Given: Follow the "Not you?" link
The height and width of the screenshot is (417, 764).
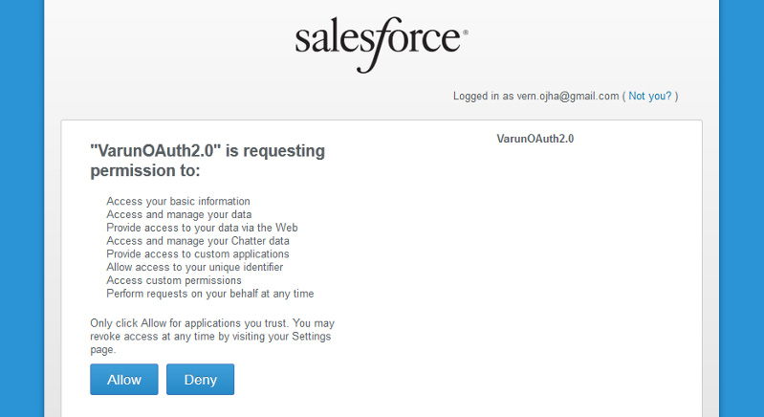Looking at the screenshot, I should pos(650,96).
